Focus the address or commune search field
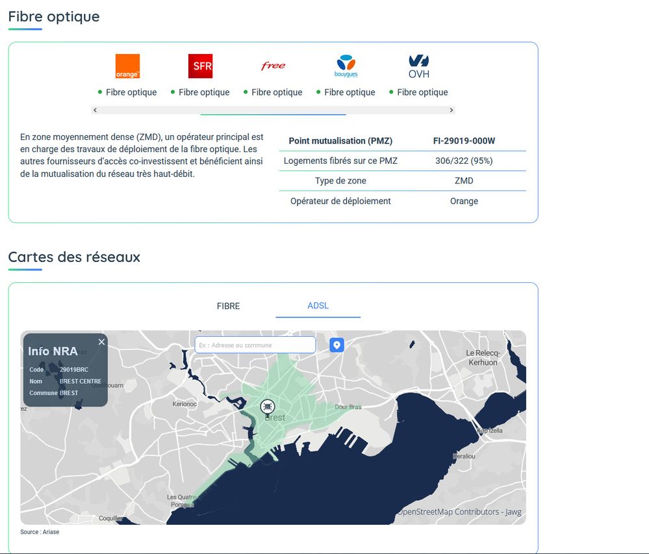 click(x=255, y=345)
